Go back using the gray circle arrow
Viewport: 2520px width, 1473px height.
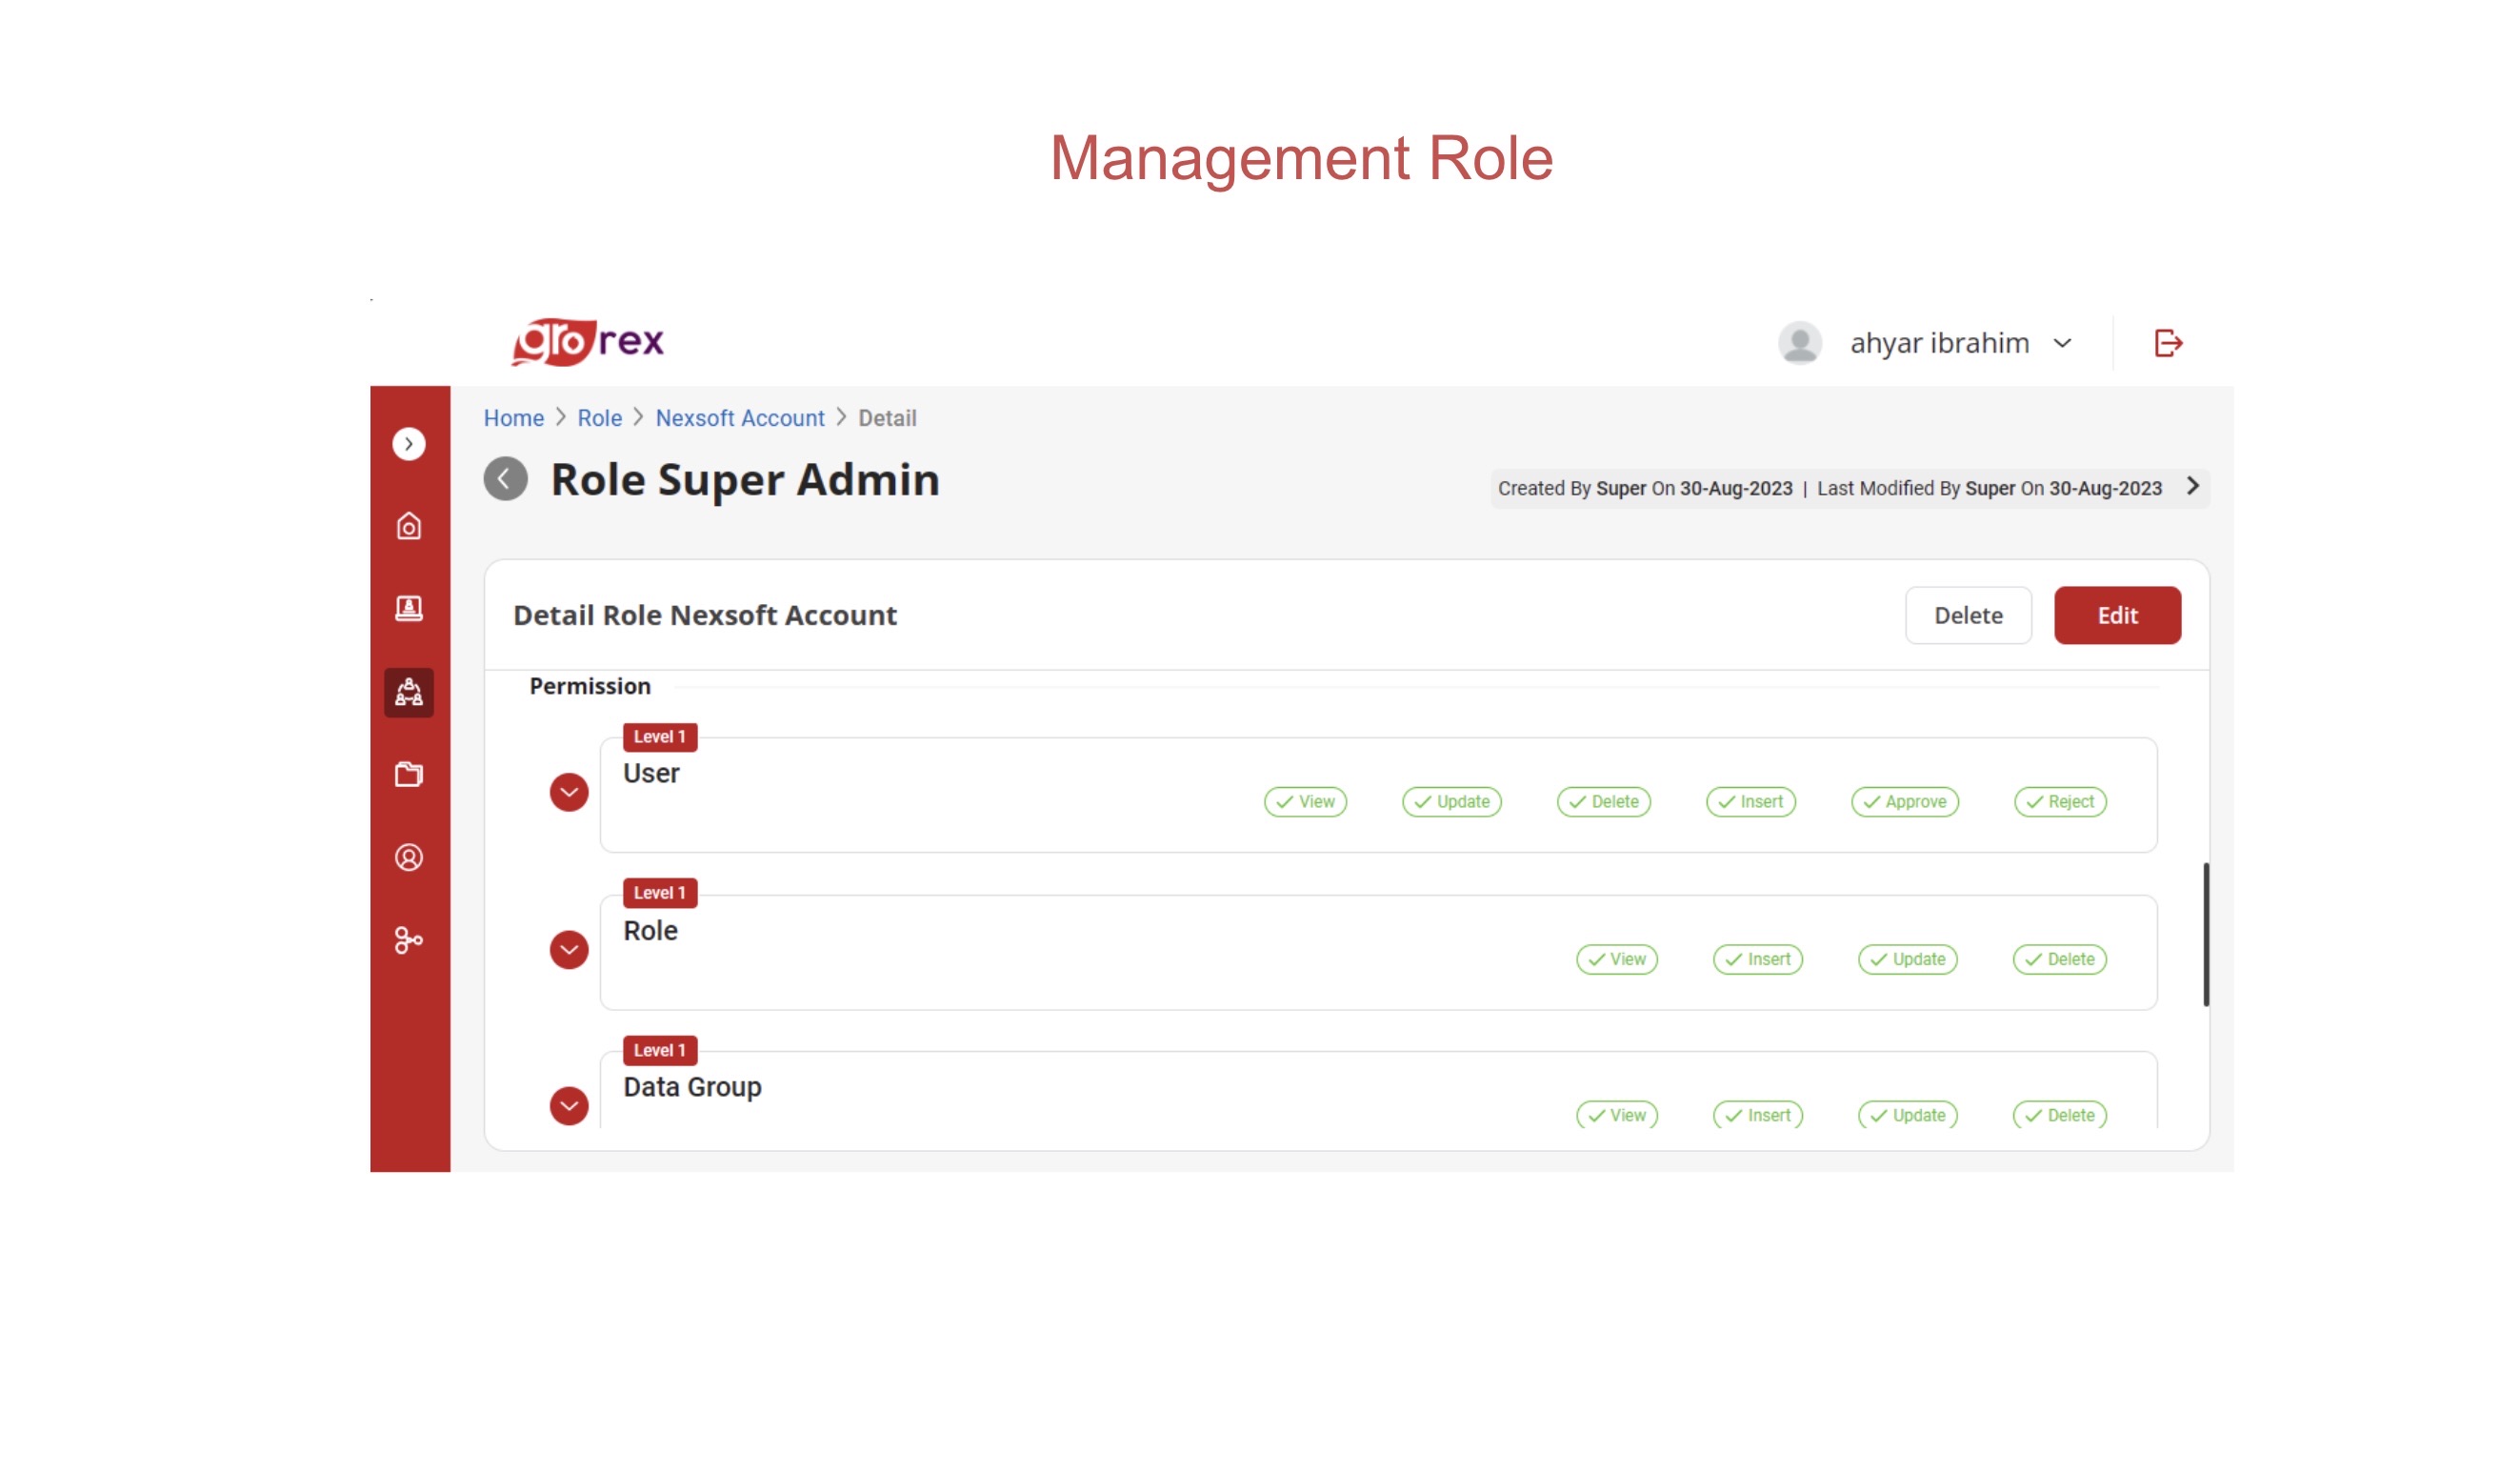click(505, 479)
